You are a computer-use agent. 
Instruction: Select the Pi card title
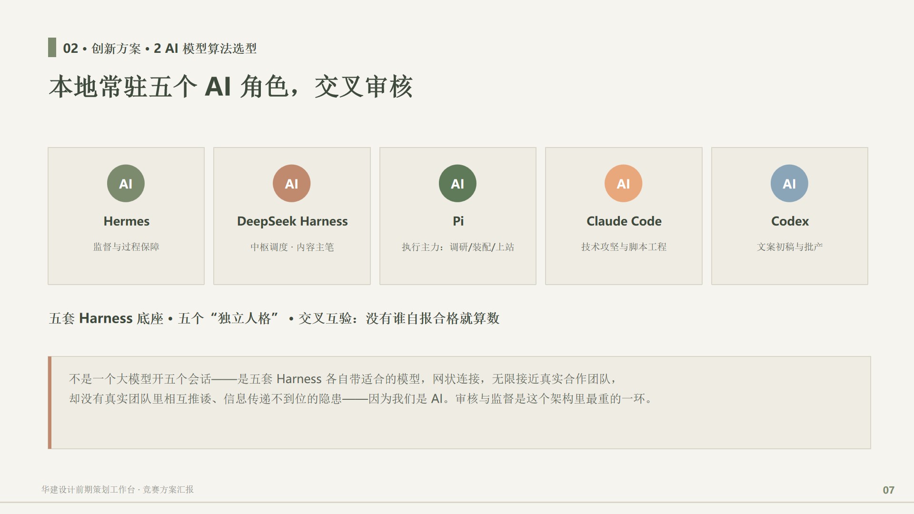coord(458,221)
